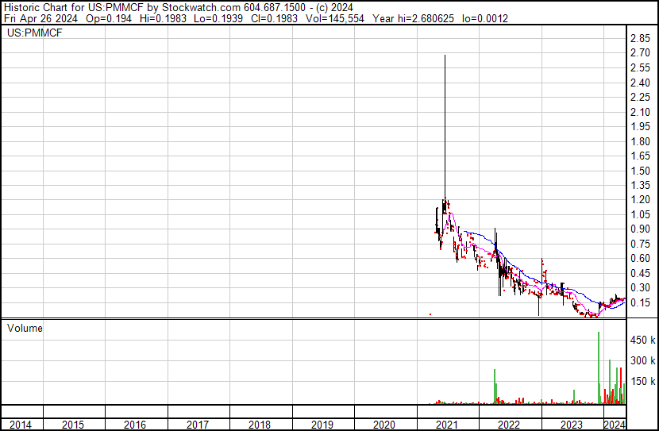Click the Lo=0.1939 header value
The image size is (659, 431).
pos(218,18)
